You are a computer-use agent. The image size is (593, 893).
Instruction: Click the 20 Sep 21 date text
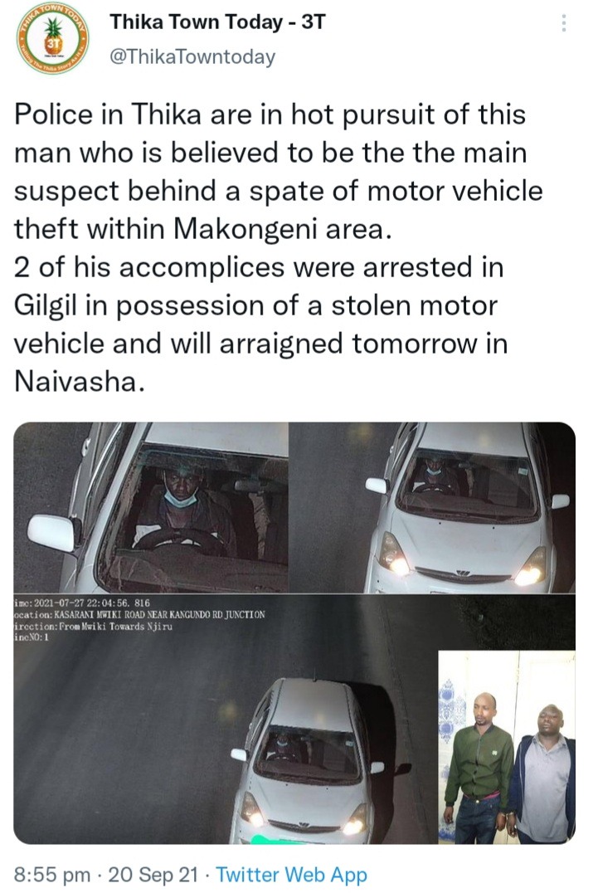click(x=153, y=874)
